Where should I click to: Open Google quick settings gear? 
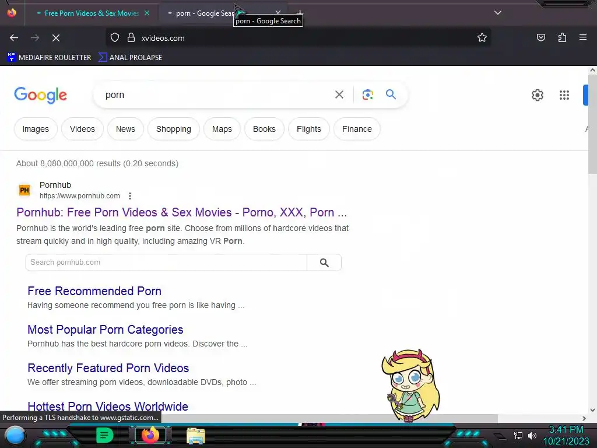[x=537, y=95]
